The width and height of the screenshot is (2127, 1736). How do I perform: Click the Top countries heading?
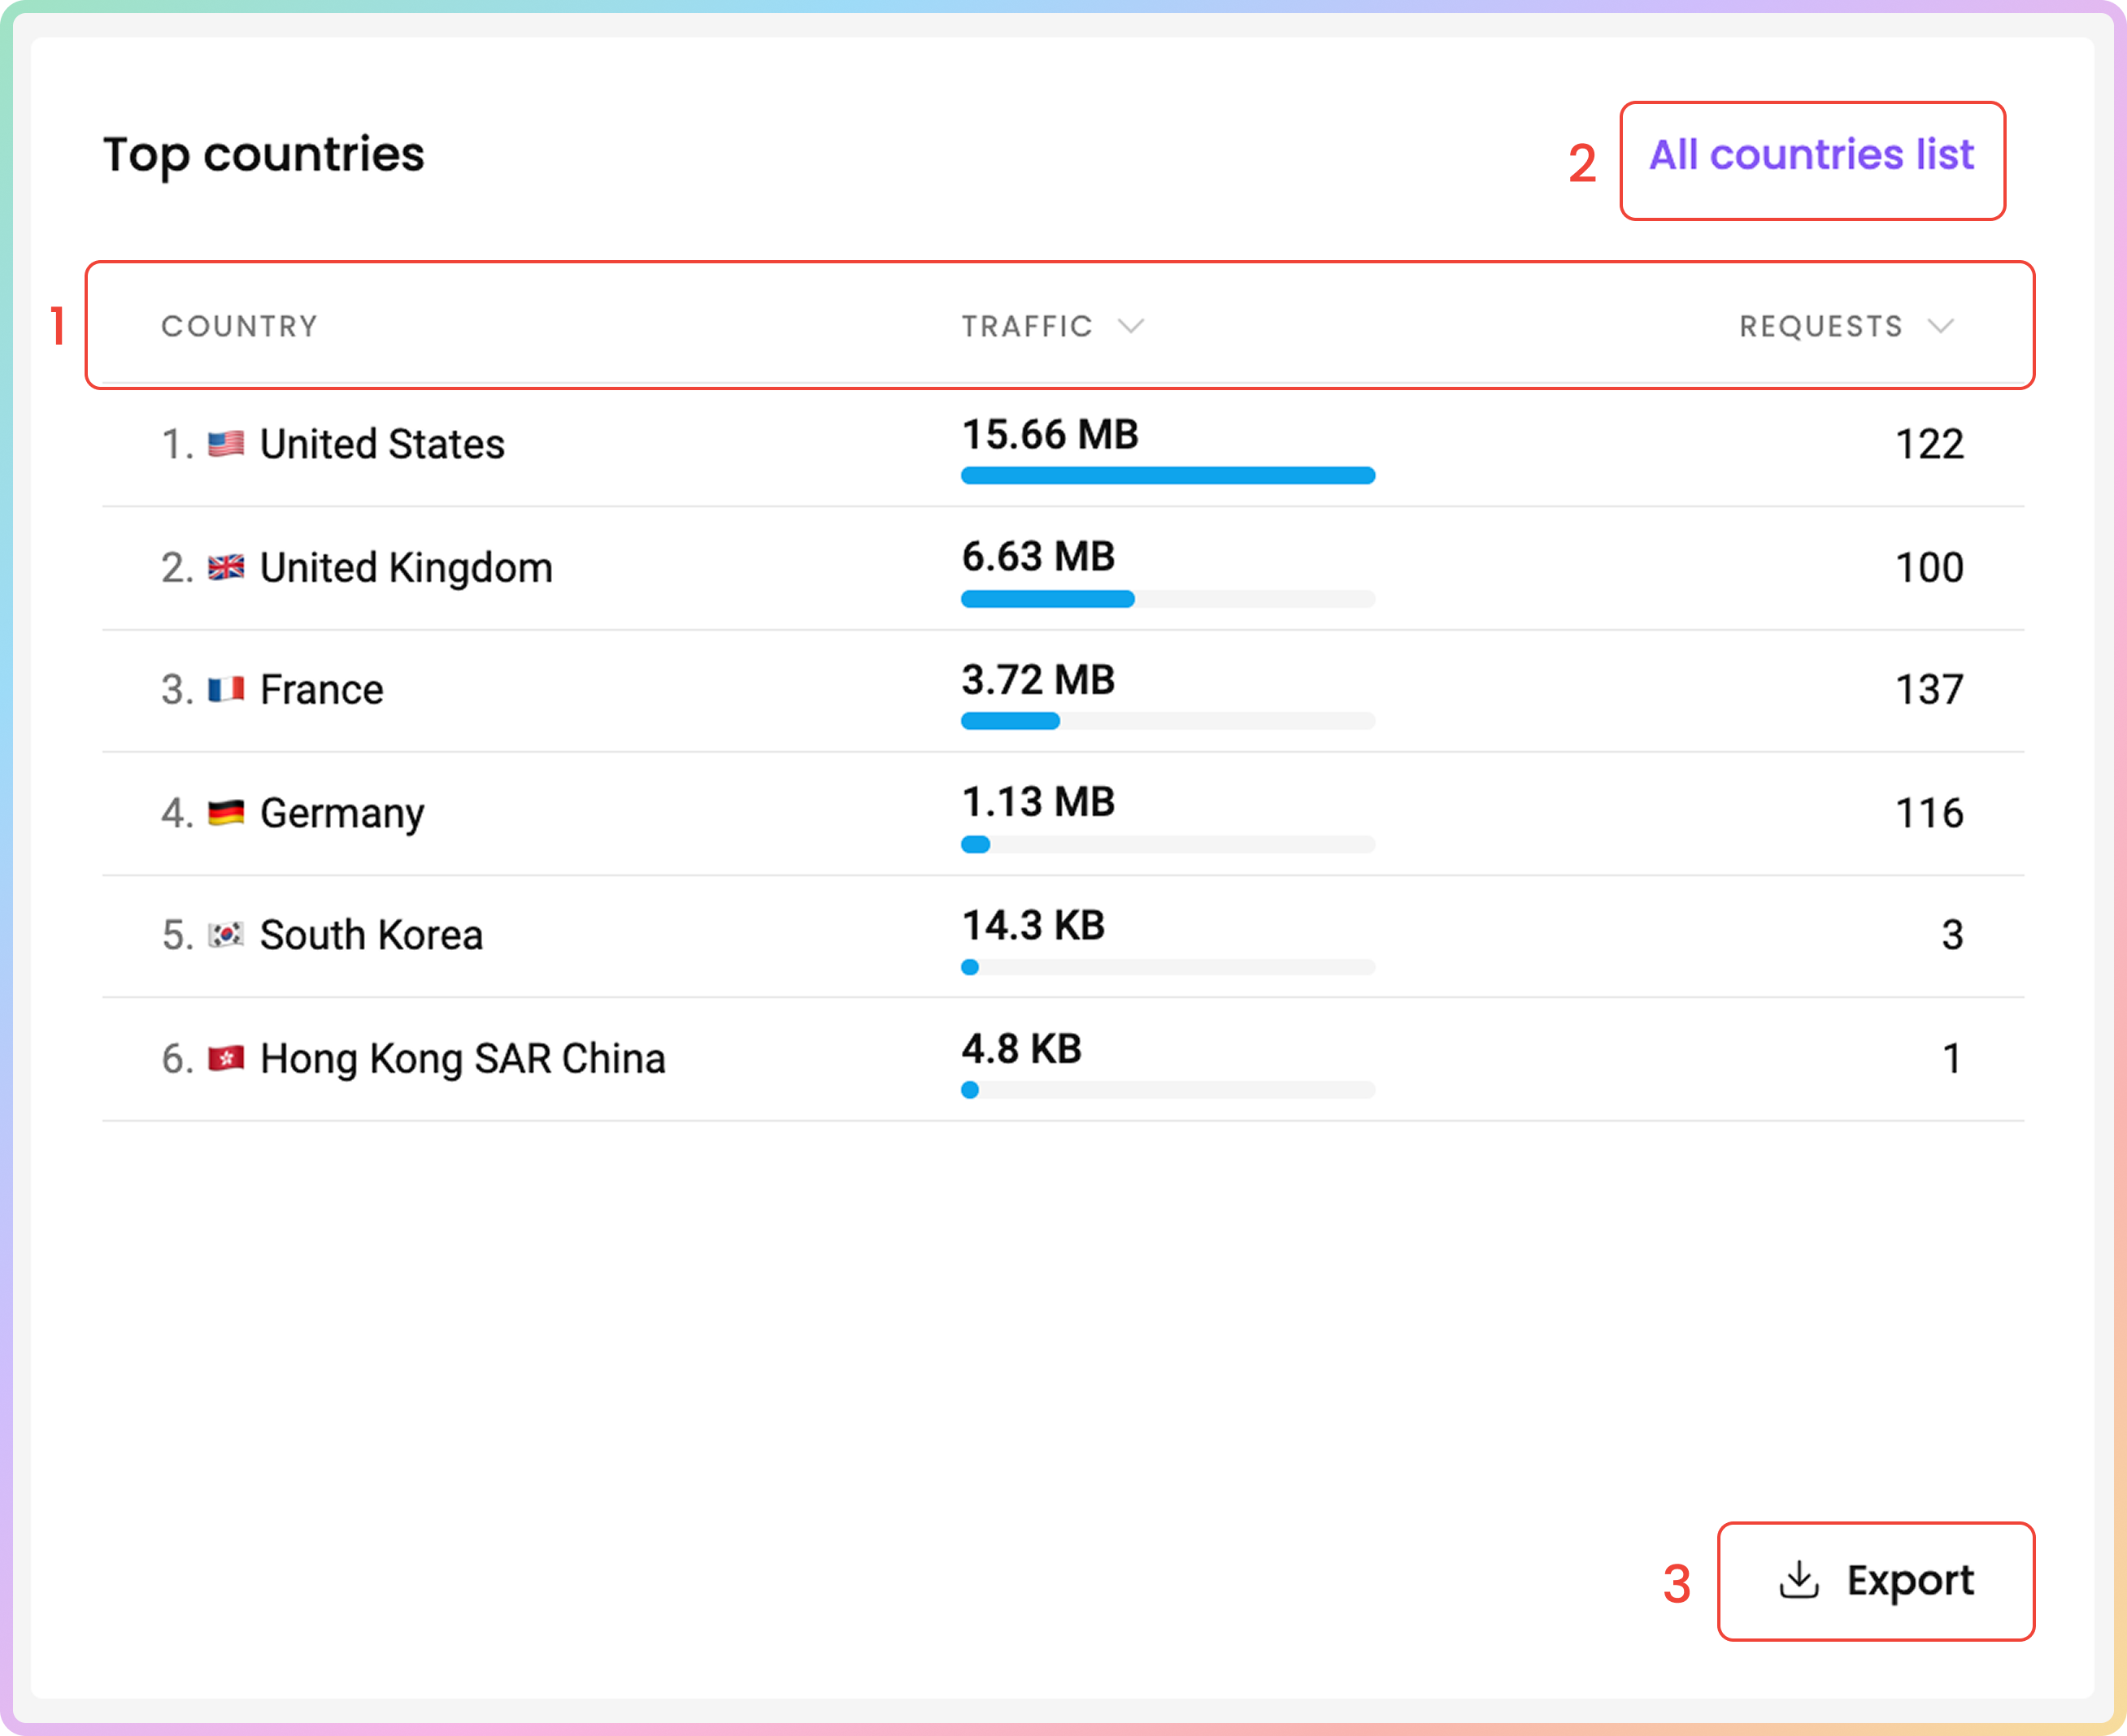(264, 155)
